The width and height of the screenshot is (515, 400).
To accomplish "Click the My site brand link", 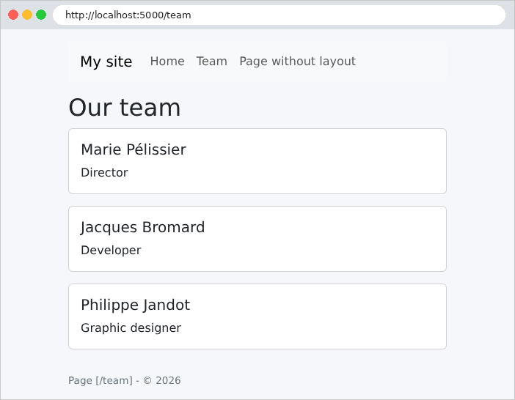I will click(106, 62).
